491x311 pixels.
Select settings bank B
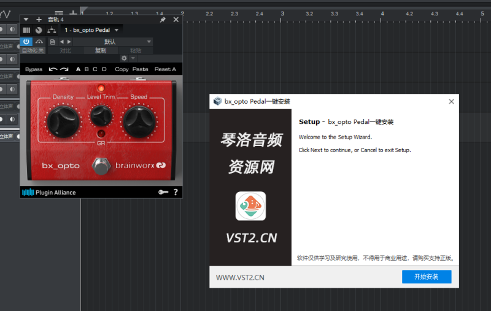pyautogui.click(x=87, y=69)
